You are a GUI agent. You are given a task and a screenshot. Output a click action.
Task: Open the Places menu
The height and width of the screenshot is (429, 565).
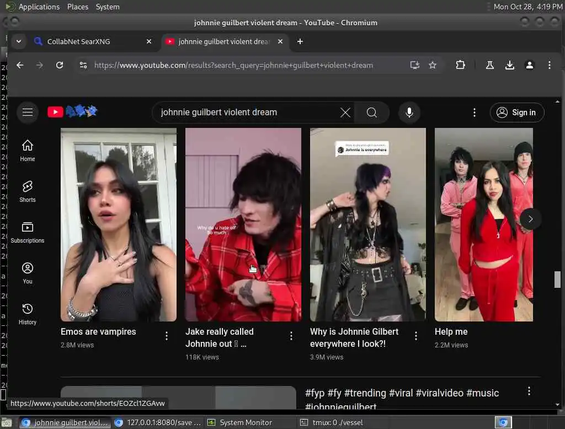78,7
